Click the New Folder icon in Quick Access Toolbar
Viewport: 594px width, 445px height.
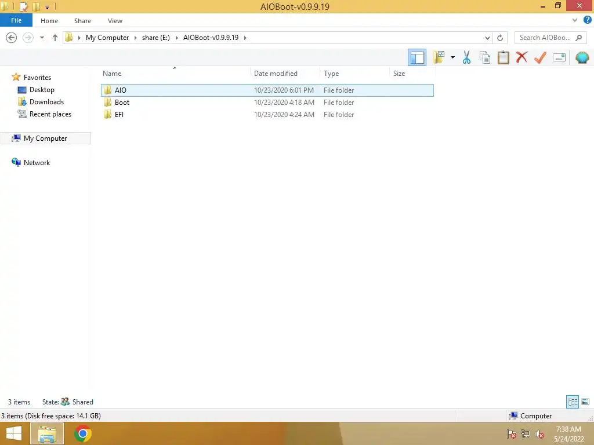[37, 6]
